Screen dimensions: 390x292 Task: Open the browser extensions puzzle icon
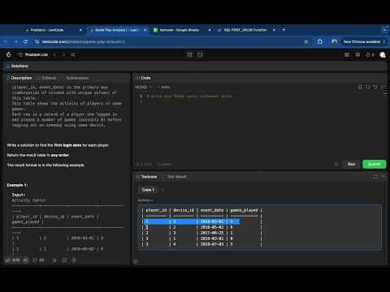point(320,41)
